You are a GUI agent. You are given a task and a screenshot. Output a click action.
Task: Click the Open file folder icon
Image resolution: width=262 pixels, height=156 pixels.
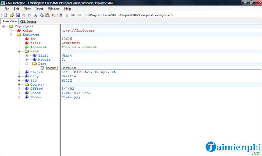coord(12,15)
